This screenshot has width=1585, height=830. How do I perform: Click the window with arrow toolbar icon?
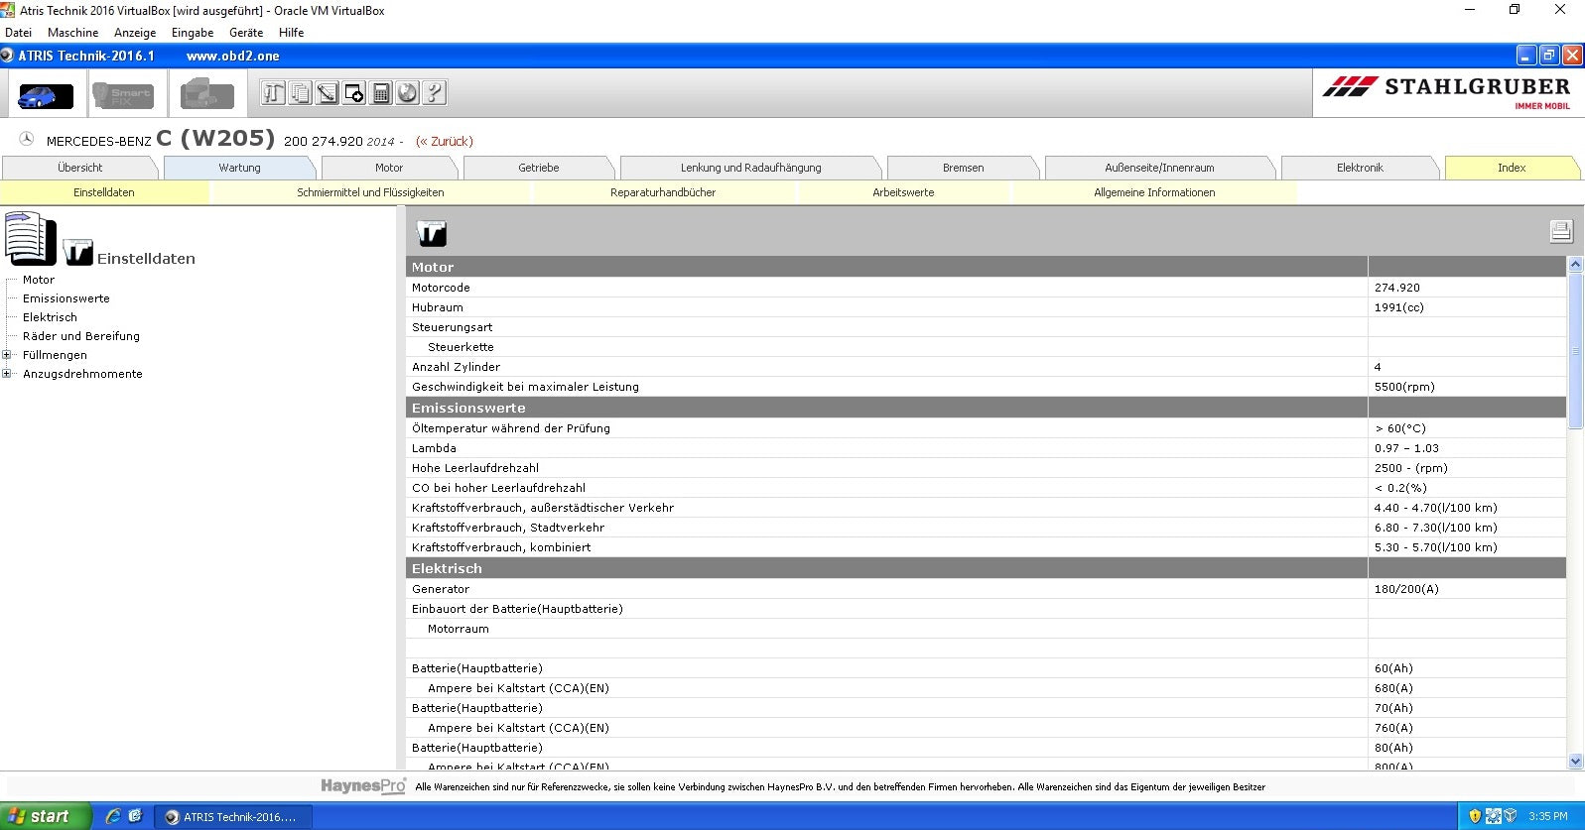pyautogui.click(x=353, y=93)
